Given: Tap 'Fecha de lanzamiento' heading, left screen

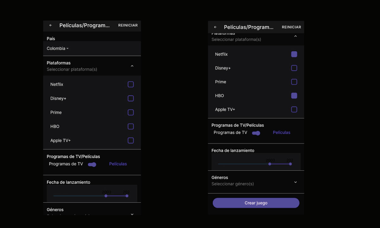Looking at the screenshot, I should pos(68,182).
